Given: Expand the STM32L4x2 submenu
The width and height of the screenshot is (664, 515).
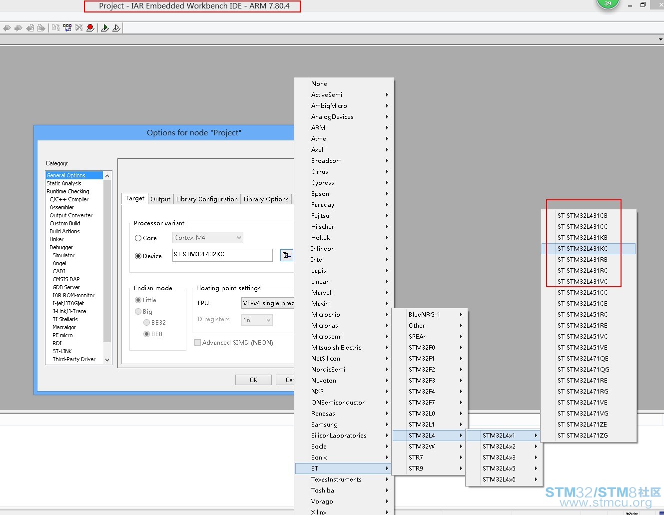Looking at the screenshot, I should 504,447.
